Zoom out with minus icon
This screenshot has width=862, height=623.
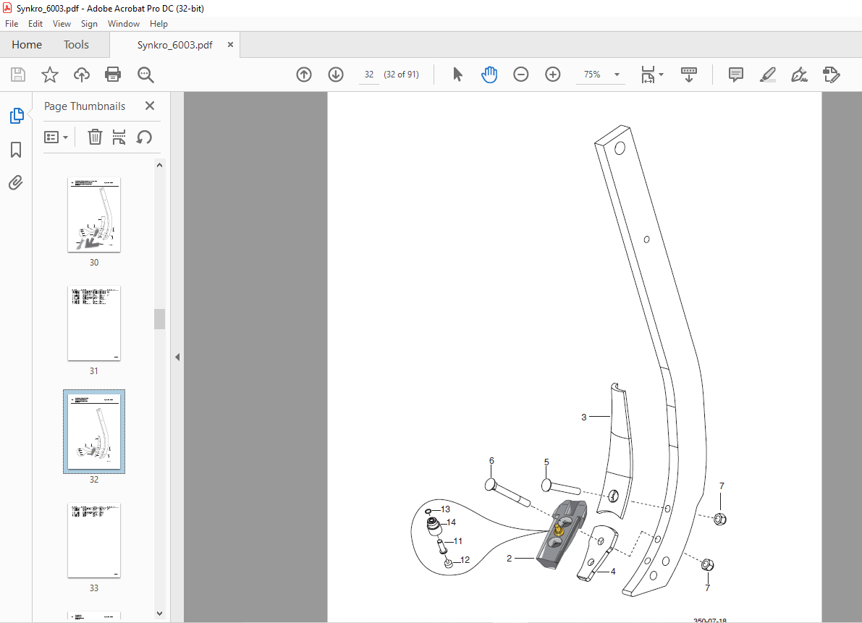coord(520,74)
